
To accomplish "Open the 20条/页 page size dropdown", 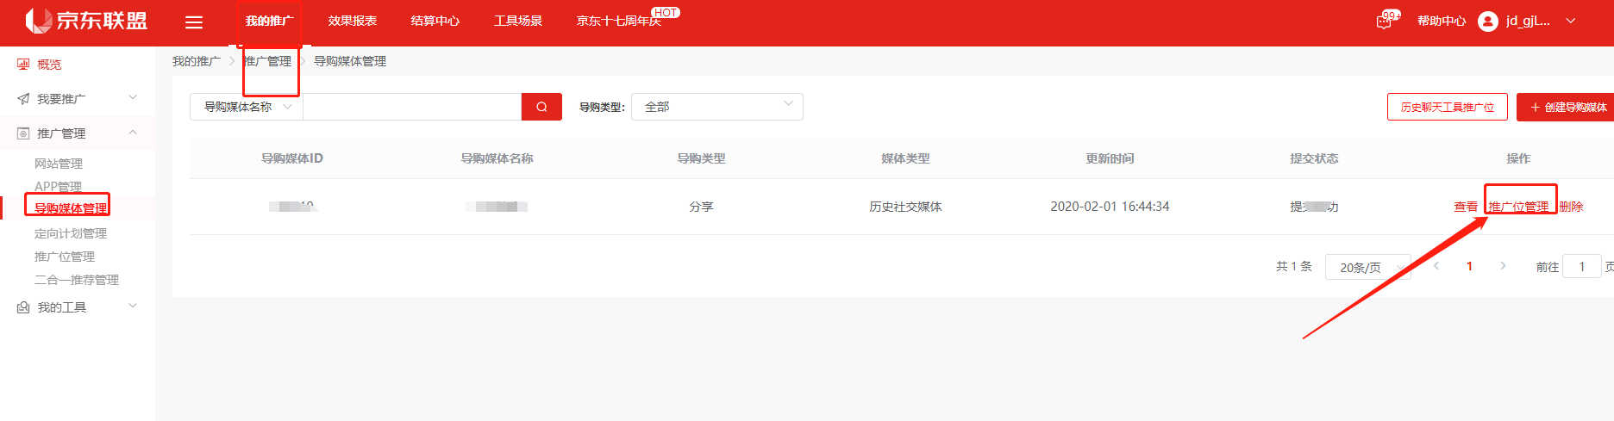I will point(1368,267).
